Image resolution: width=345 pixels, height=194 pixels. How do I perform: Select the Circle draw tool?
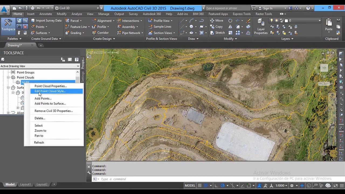pyautogui.click(x=191, y=27)
